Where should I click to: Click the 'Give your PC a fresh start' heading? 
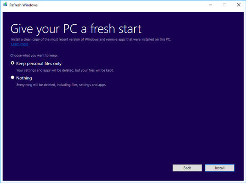(x=76, y=29)
